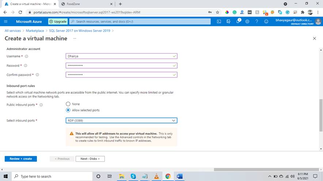Open File Explorer from taskbar
The width and height of the screenshot is (323, 181).
click(122, 176)
